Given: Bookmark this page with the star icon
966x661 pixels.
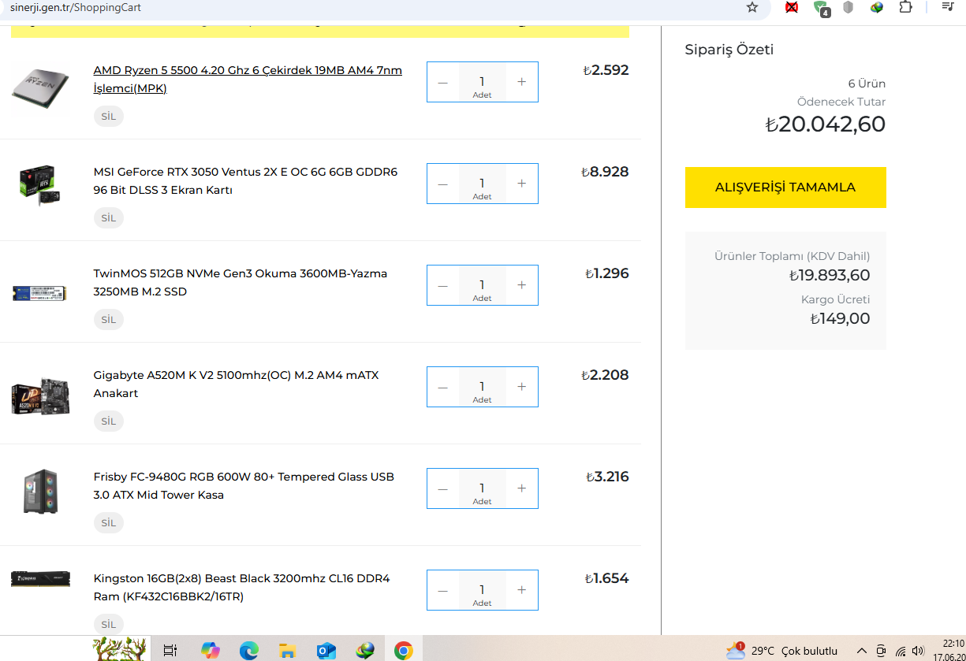Looking at the screenshot, I should pos(752,7).
